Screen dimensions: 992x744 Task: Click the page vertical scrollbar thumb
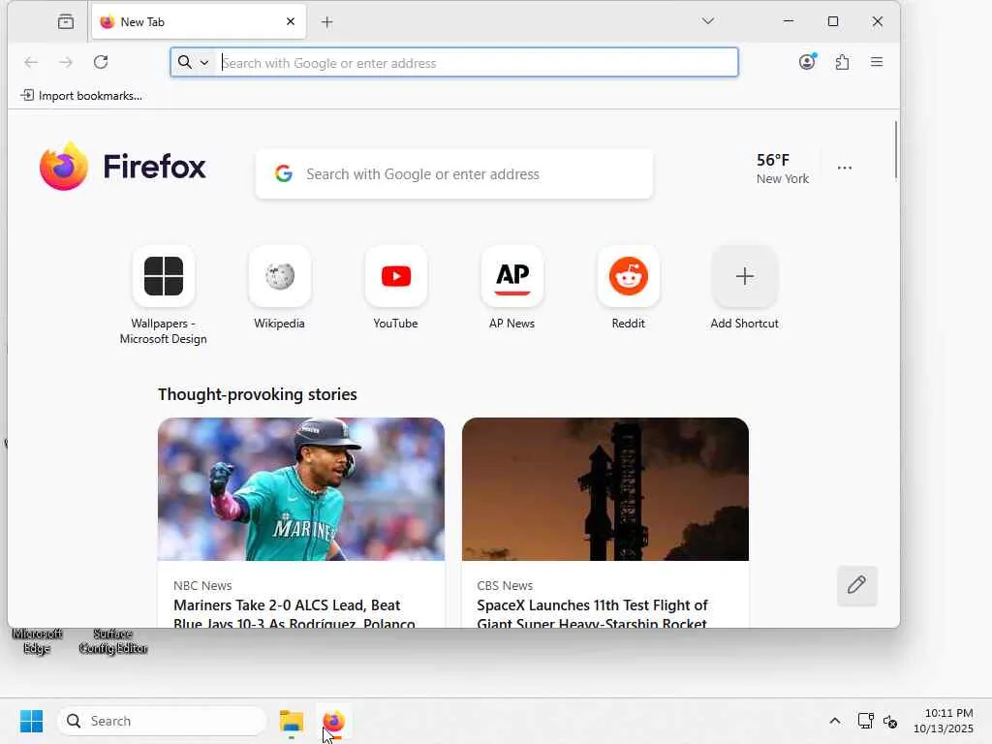pos(896,150)
